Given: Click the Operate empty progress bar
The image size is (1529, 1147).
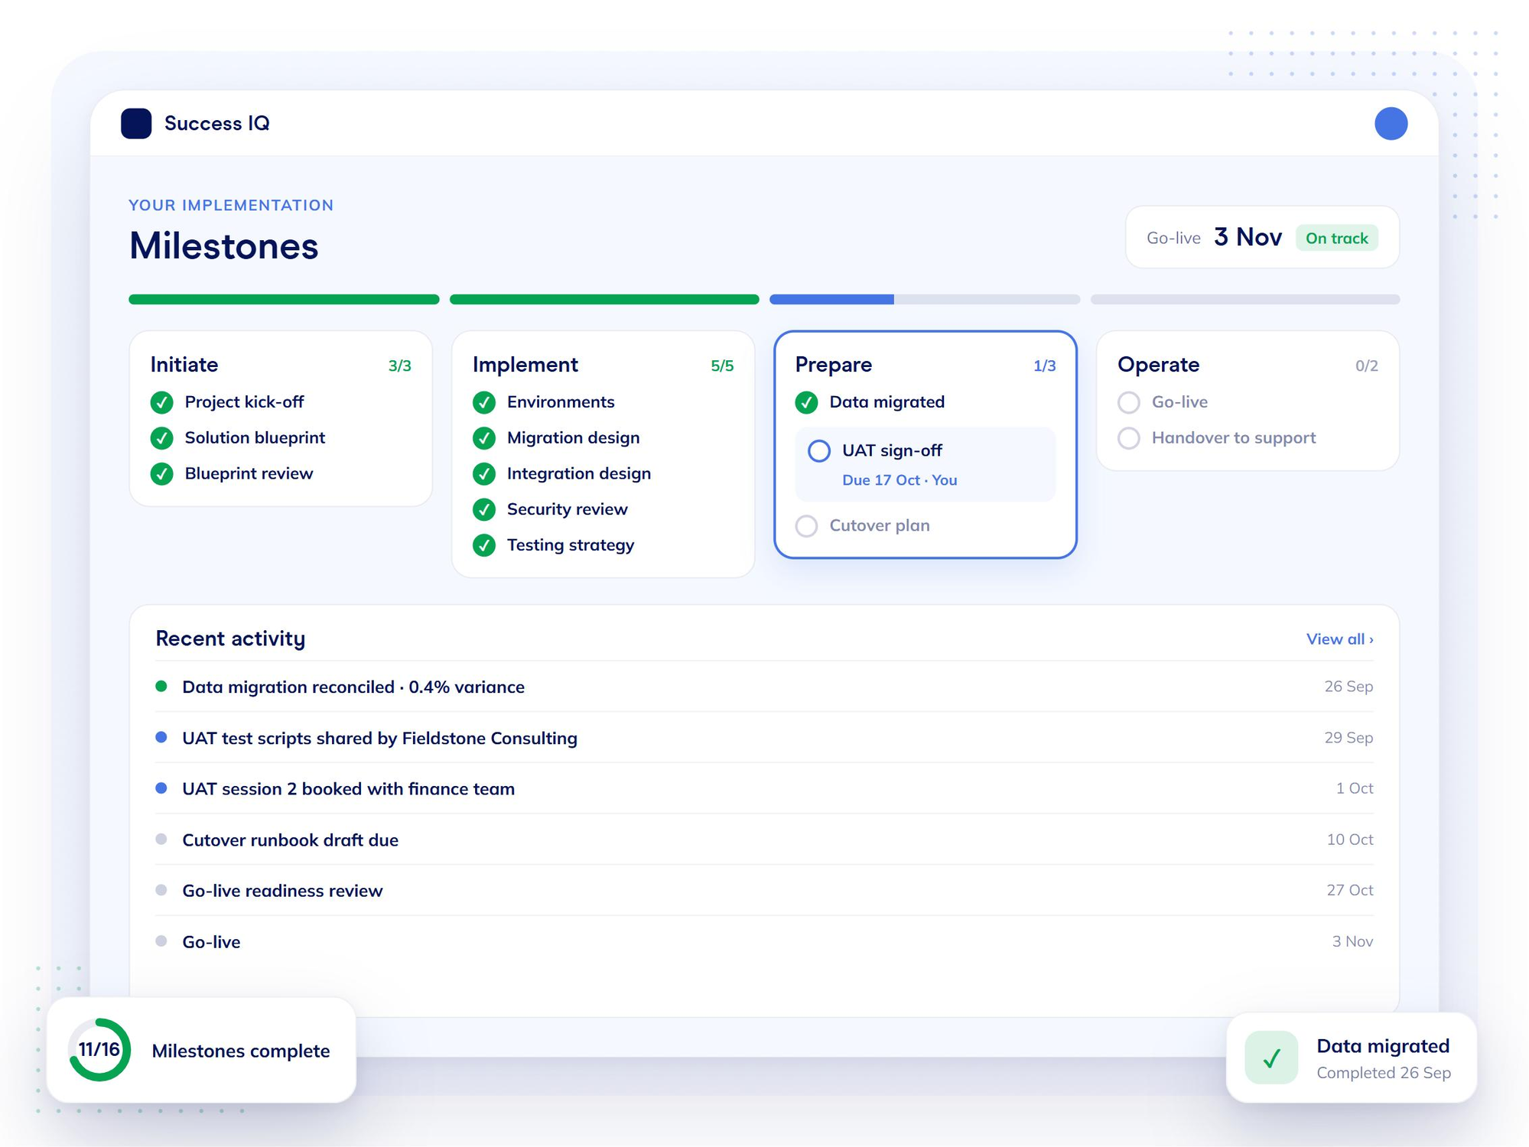Looking at the screenshot, I should (1245, 299).
